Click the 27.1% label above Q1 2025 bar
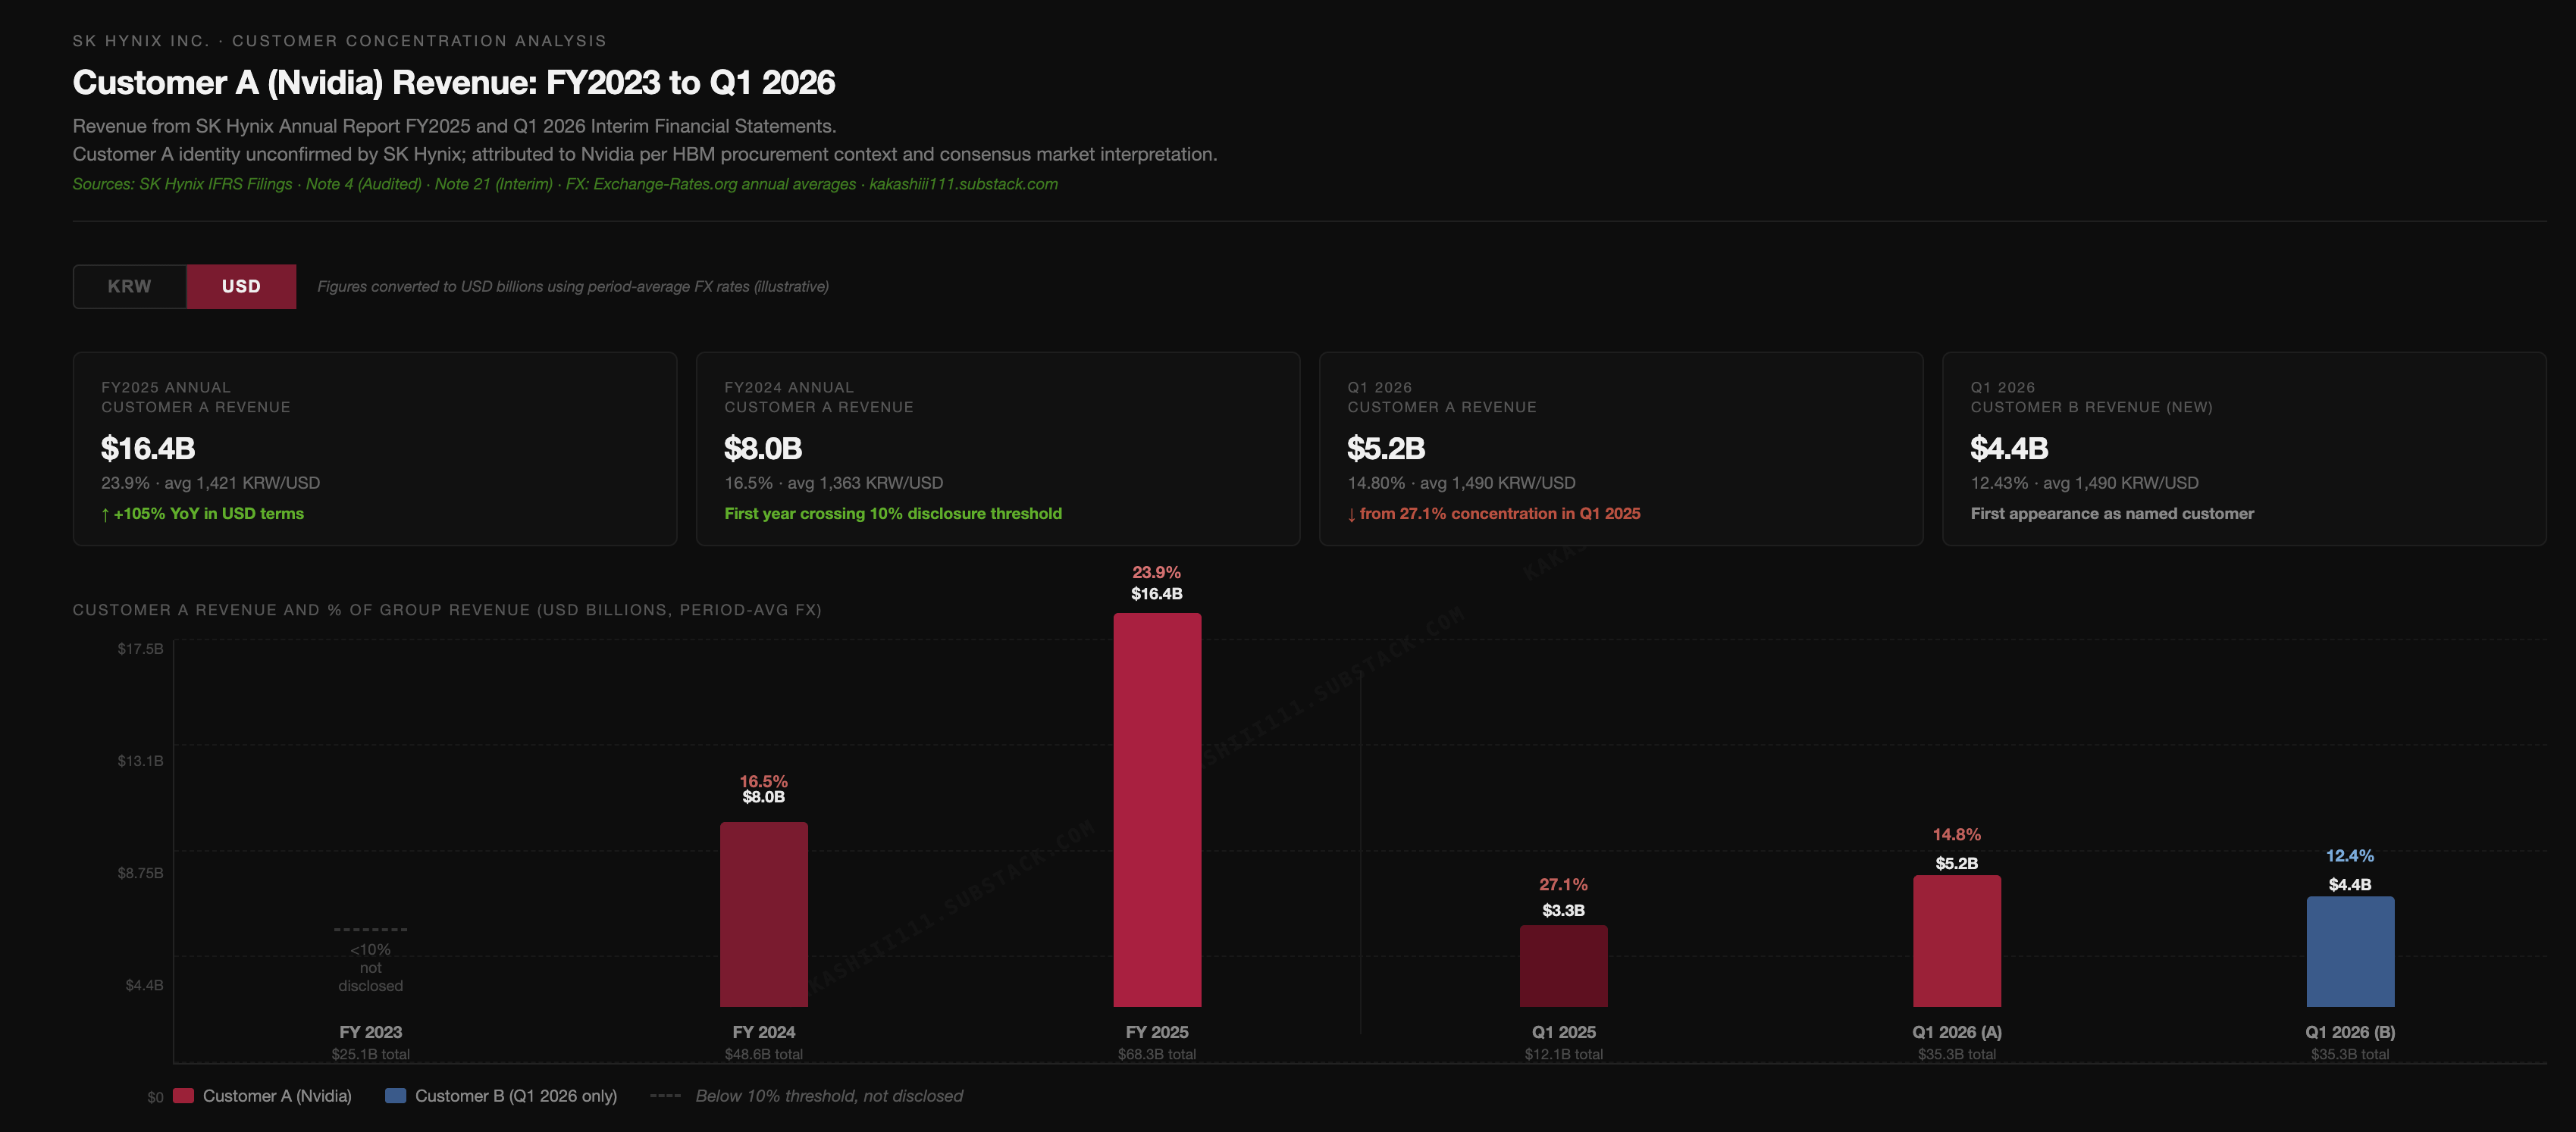Screen dimensions: 2576x1132 pos(1563,884)
